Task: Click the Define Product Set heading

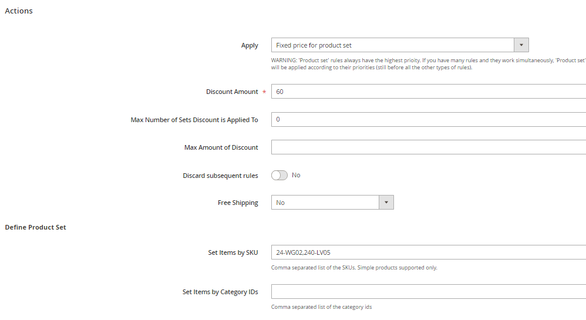Action: click(35, 227)
